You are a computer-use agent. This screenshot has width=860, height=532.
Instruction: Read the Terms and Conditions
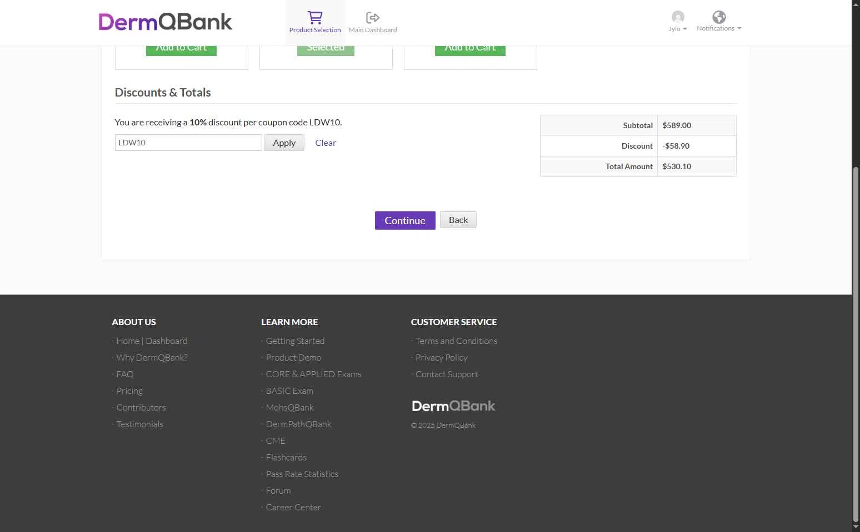click(x=456, y=341)
